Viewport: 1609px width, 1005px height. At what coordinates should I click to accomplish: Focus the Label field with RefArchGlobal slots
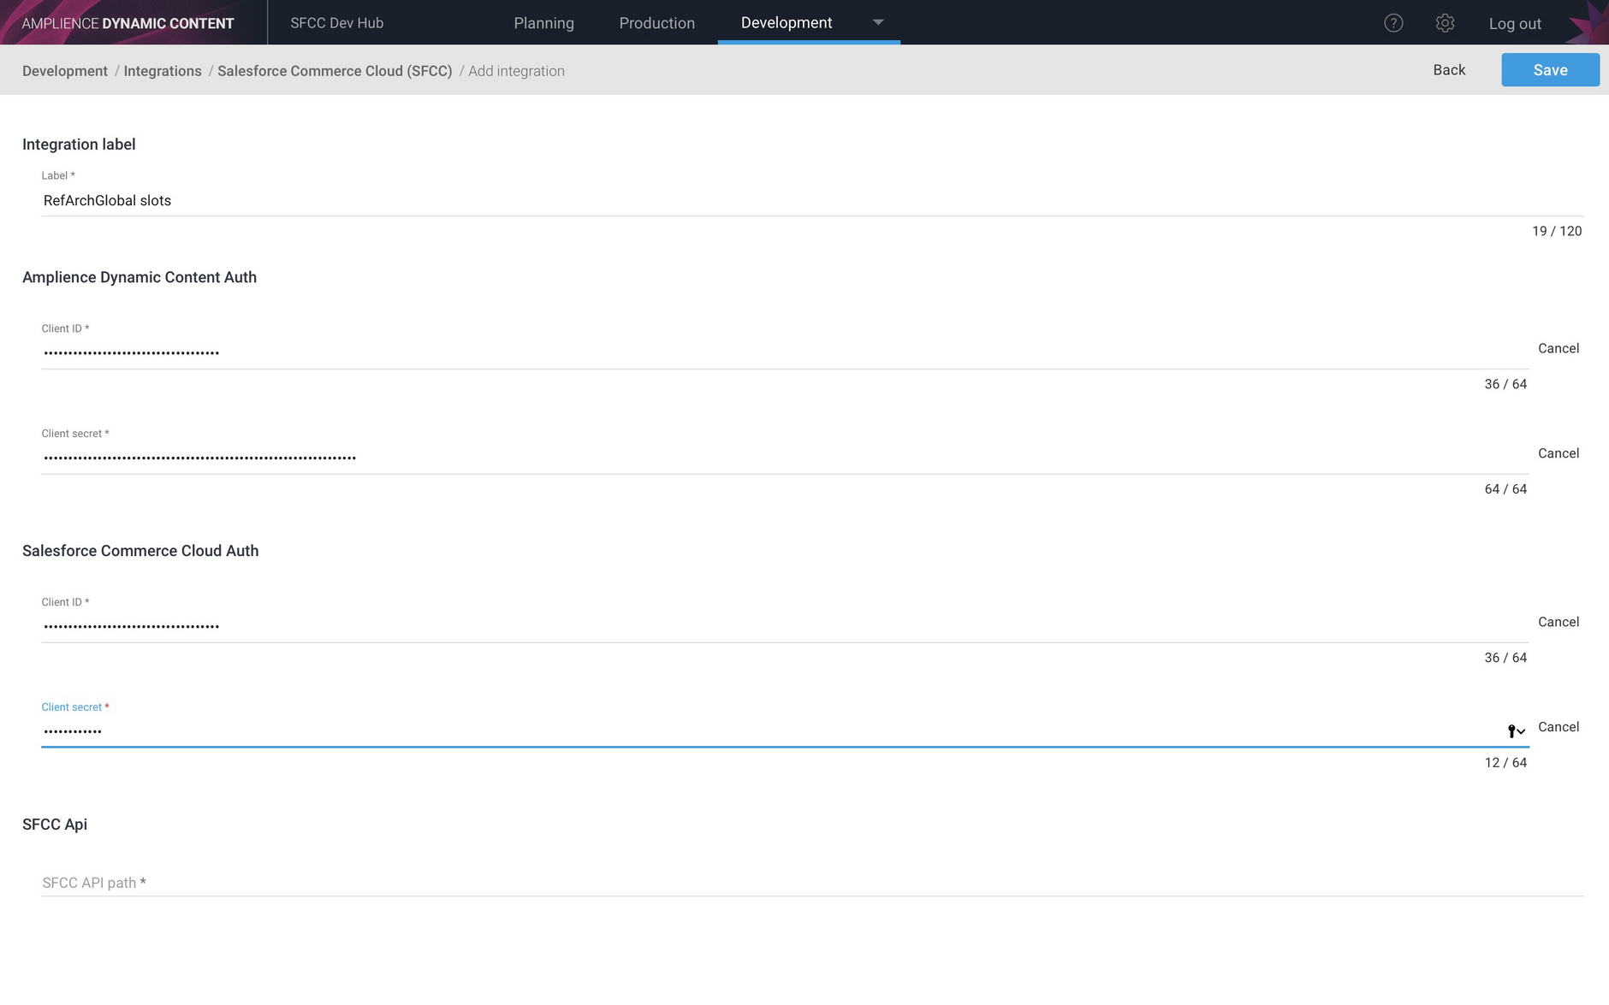point(812,201)
